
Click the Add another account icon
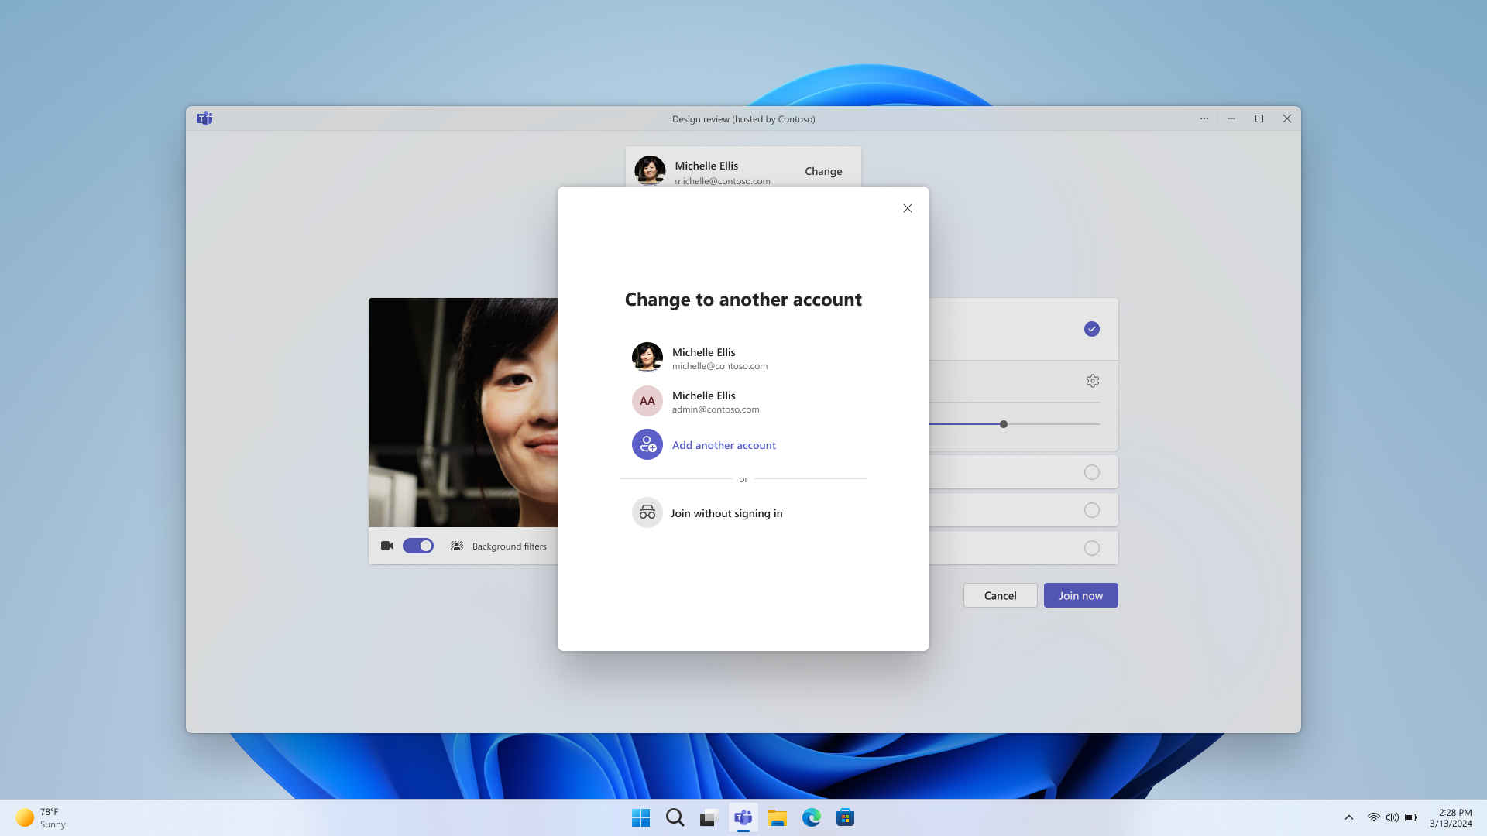click(x=647, y=444)
